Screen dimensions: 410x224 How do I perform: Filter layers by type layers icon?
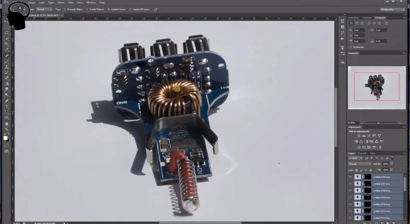click(x=377, y=158)
